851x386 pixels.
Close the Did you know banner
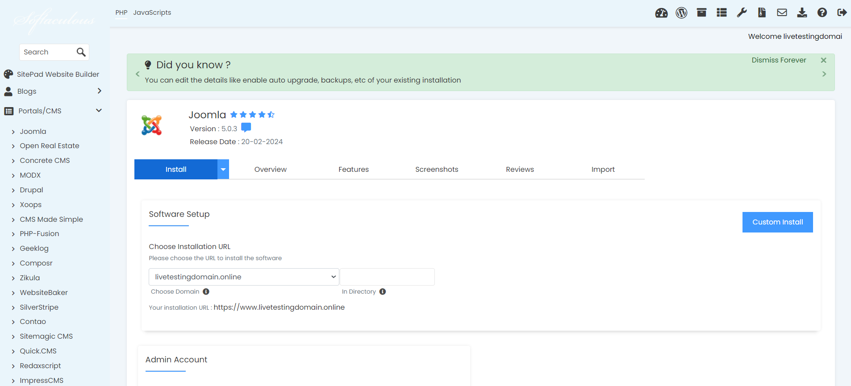point(824,60)
